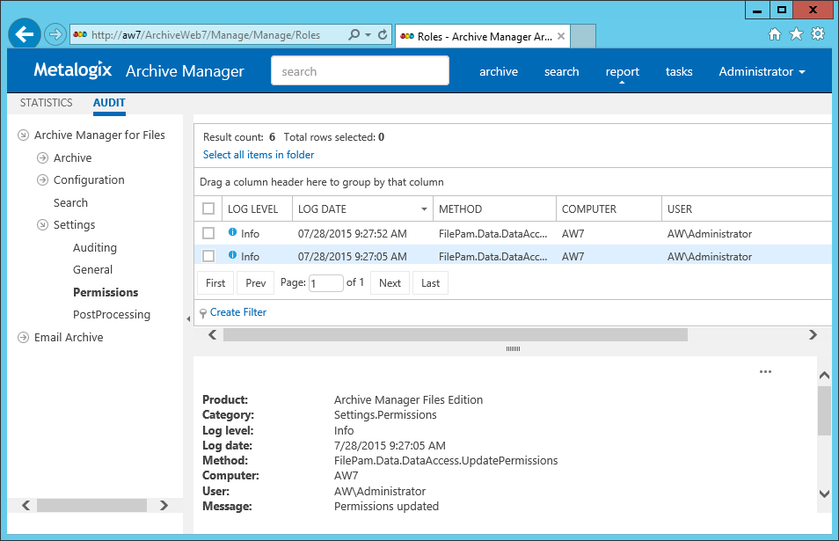Click the Archive Manager search field

click(360, 71)
